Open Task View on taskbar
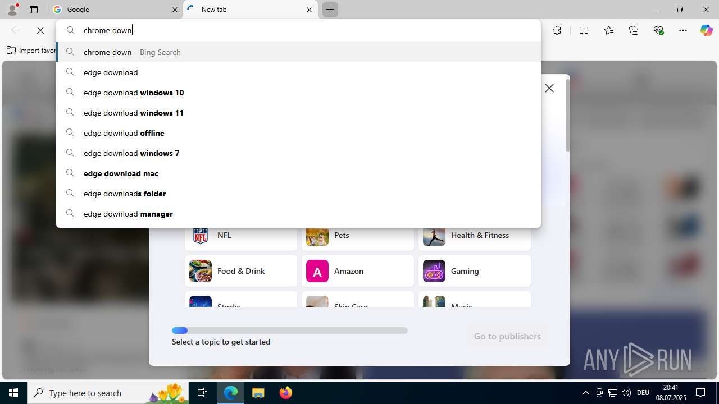 pyautogui.click(x=202, y=393)
